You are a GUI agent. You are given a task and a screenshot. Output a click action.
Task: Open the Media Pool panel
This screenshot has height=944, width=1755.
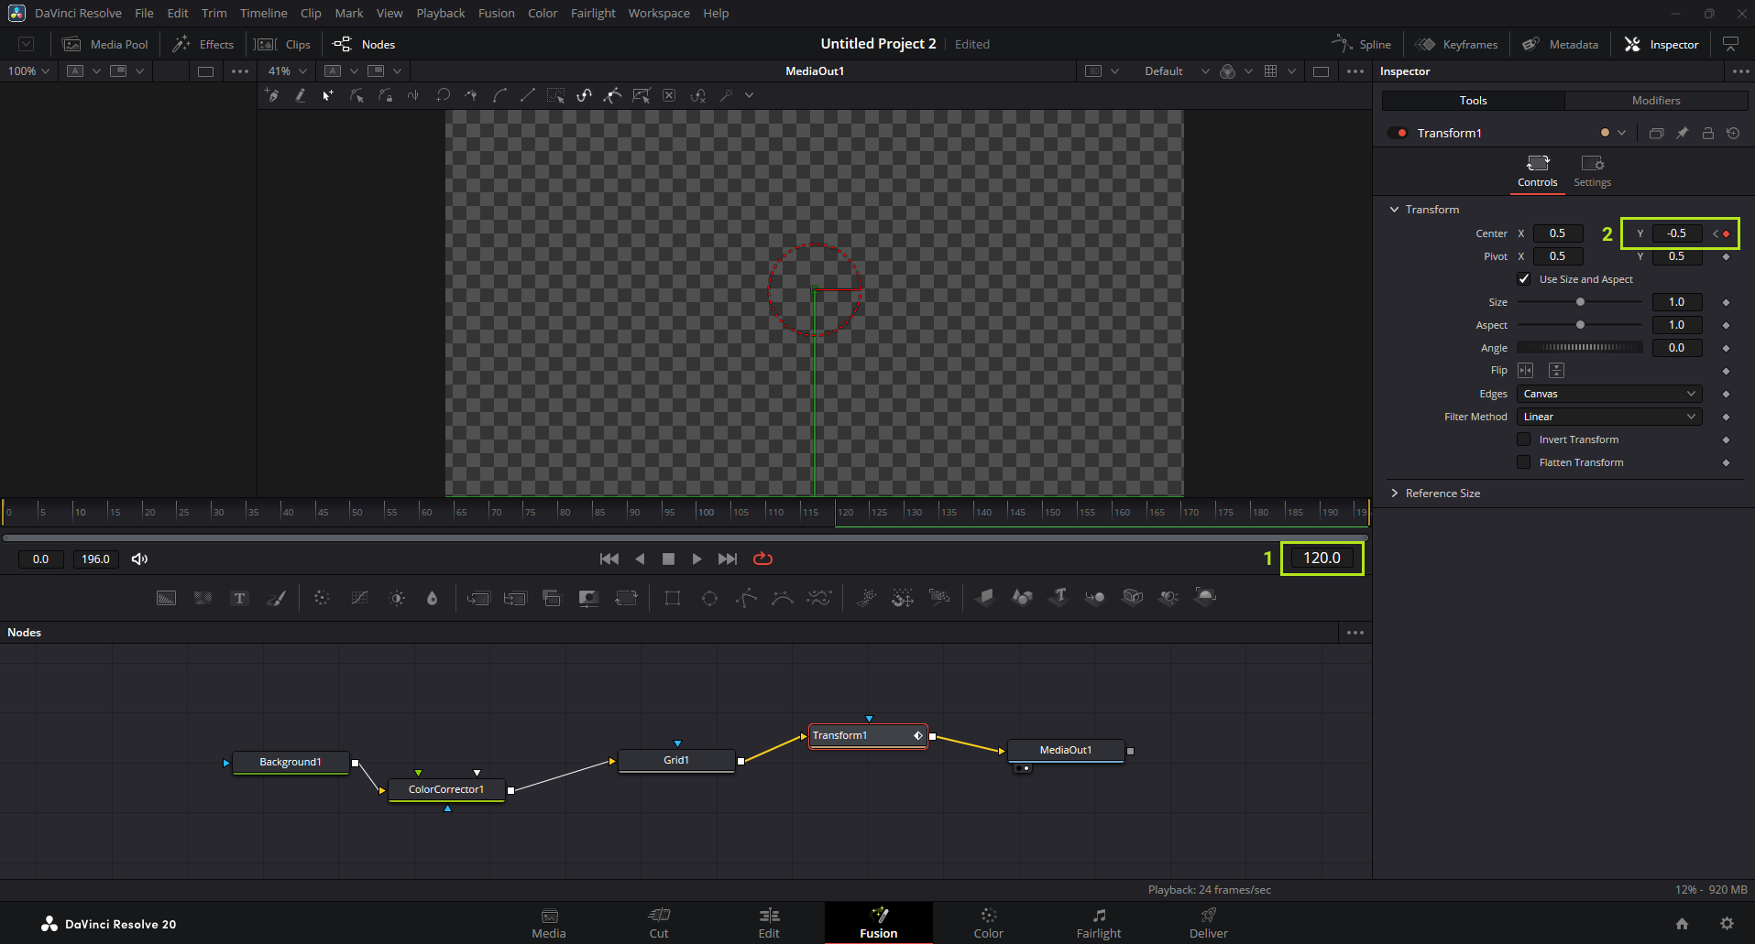coord(105,44)
